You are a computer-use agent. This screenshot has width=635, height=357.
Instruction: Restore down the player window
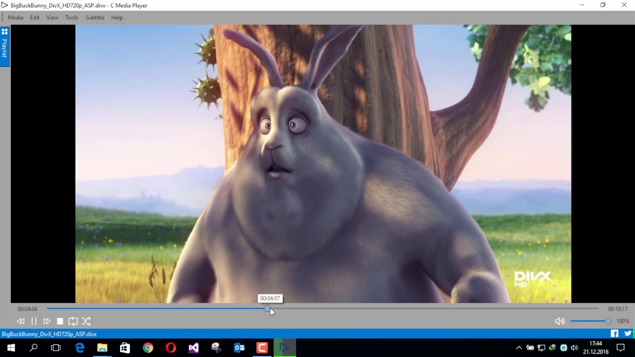coord(603,5)
